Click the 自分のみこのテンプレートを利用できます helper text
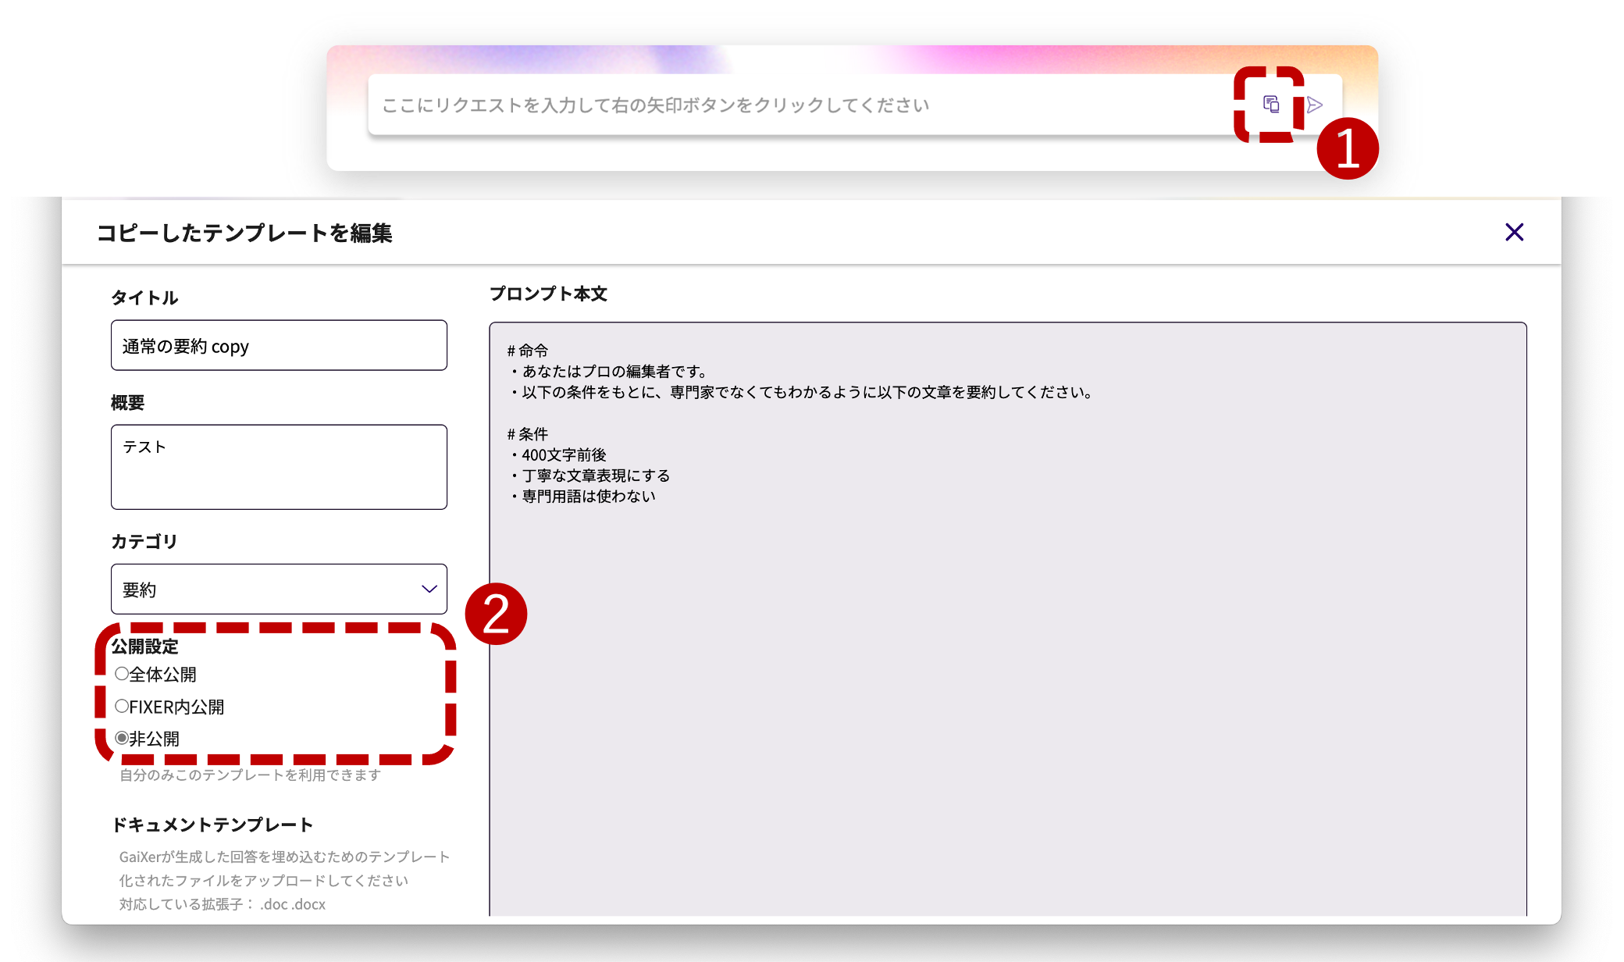Screen dimensions: 1624x962 pyautogui.click(x=250, y=775)
